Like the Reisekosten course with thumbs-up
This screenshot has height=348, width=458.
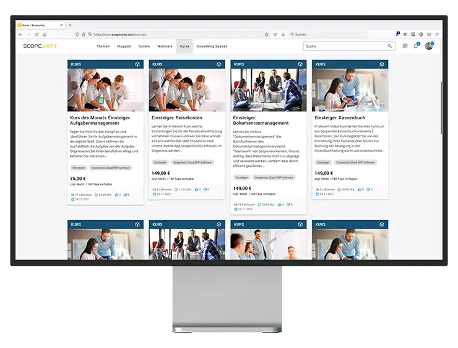[197, 190]
